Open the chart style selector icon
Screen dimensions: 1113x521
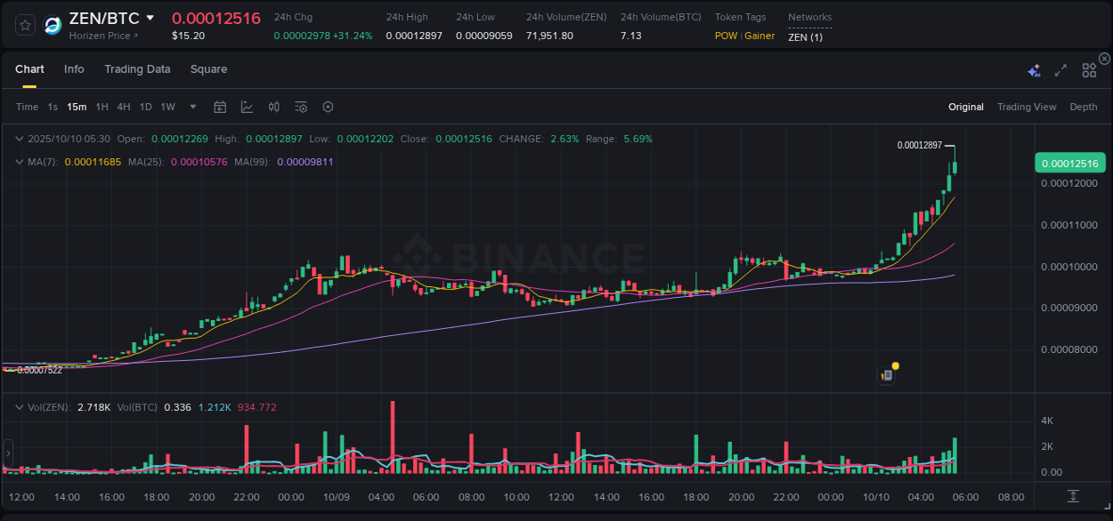point(248,107)
